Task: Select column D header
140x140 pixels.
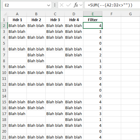Action: point(74,14)
